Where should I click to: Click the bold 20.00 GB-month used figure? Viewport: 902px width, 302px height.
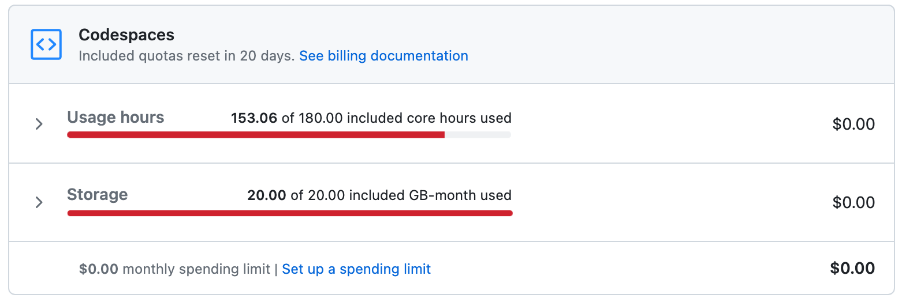coord(266,195)
